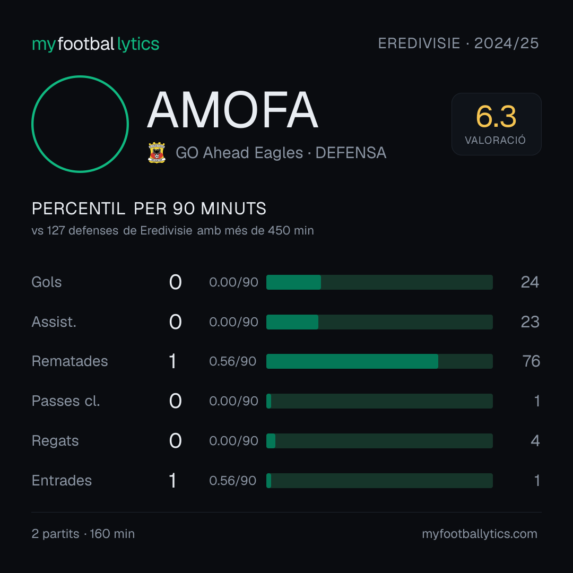Click the empty player photo circle
The height and width of the screenshot is (573, 573).
(80, 124)
